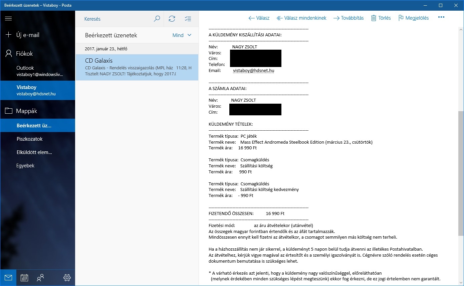Image resolution: width=464 pixels, height=286 pixels.
Task: Open the Elküldött elemek folder
Action: coord(37,152)
